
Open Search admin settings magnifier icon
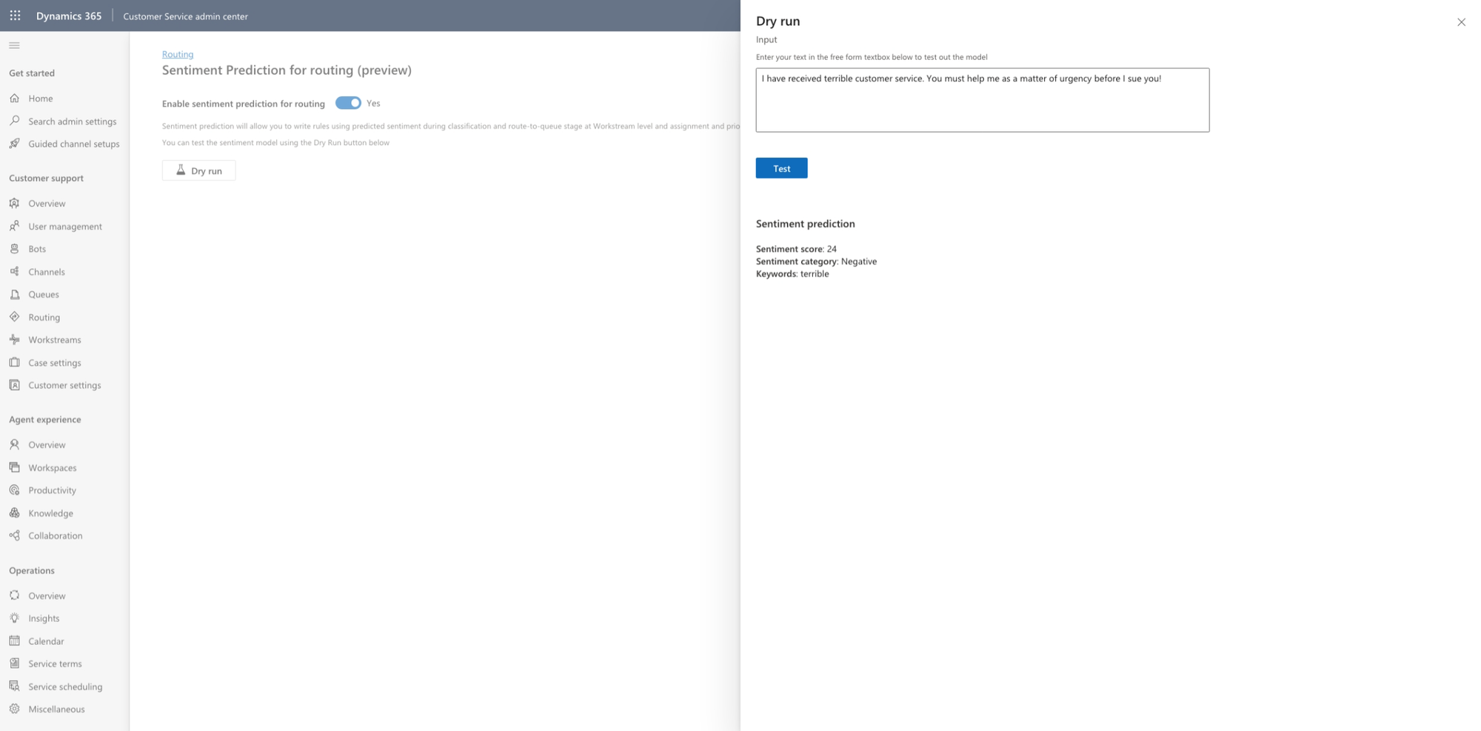[14, 121]
